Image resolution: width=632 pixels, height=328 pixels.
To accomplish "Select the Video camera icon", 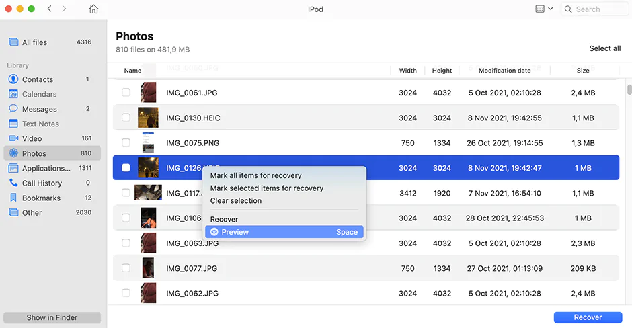I will click(x=13, y=138).
